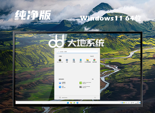Viewport: 155px width, 113px height.
Task: Open the Settings gear app
Action: click(x=67, y=60)
